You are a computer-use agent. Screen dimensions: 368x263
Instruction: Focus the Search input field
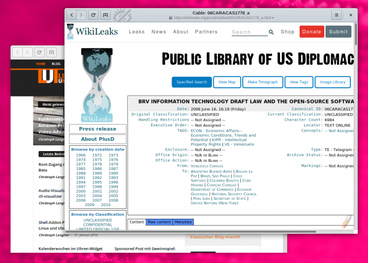click(x=250, y=32)
